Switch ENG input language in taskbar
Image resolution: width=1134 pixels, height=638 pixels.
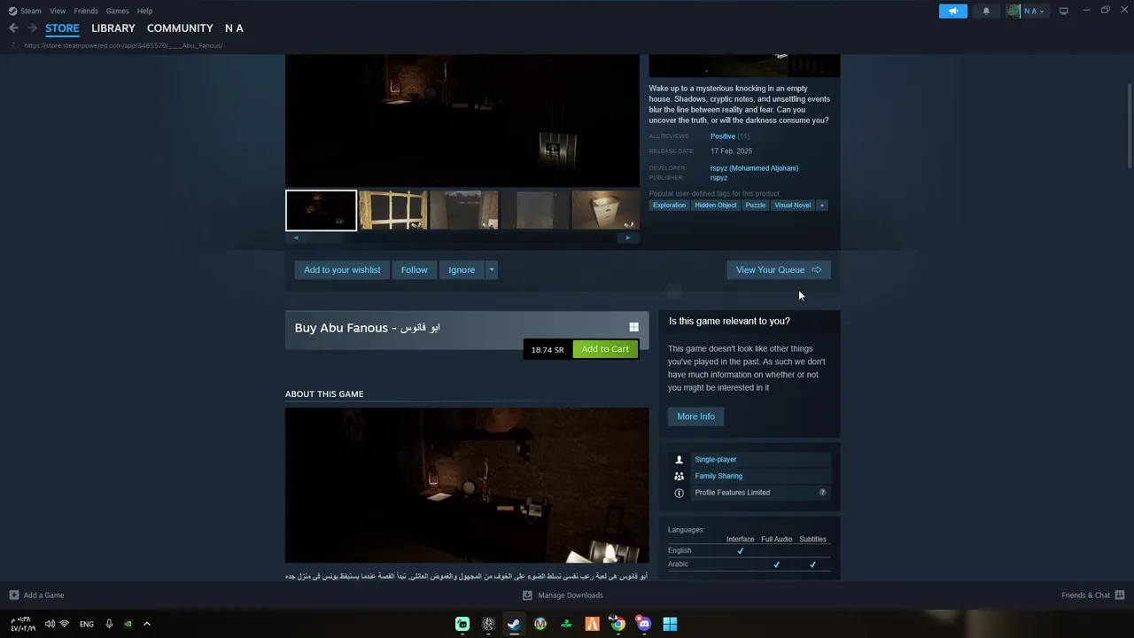coord(87,624)
